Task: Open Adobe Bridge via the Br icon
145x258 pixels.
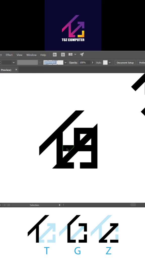Action: click(x=55, y=55)
